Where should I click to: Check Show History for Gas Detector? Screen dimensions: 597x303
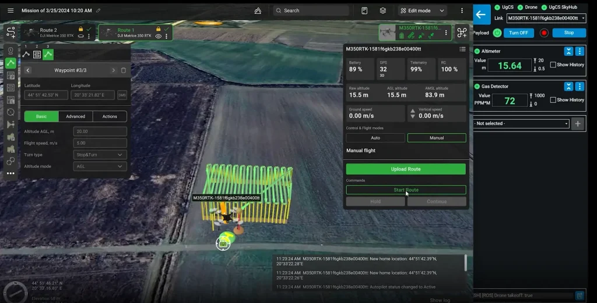click(x=553, y=100)
